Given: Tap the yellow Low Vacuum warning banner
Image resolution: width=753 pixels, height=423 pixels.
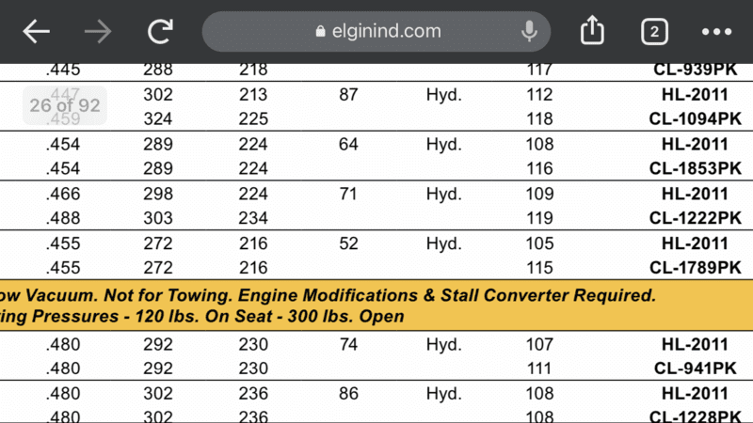Looking at the screenshot, I should point(376,305).
